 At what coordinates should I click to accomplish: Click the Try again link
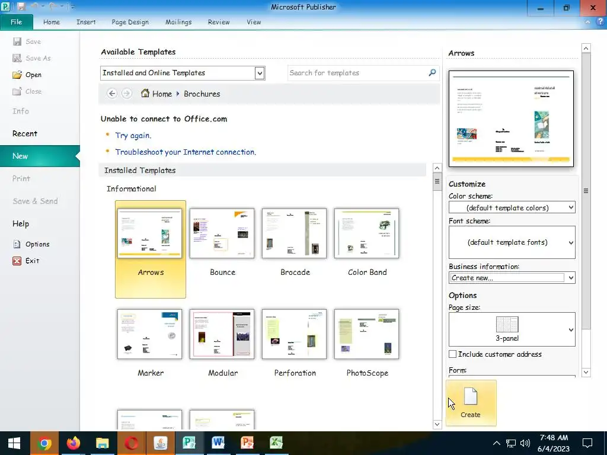click(133, 136)
